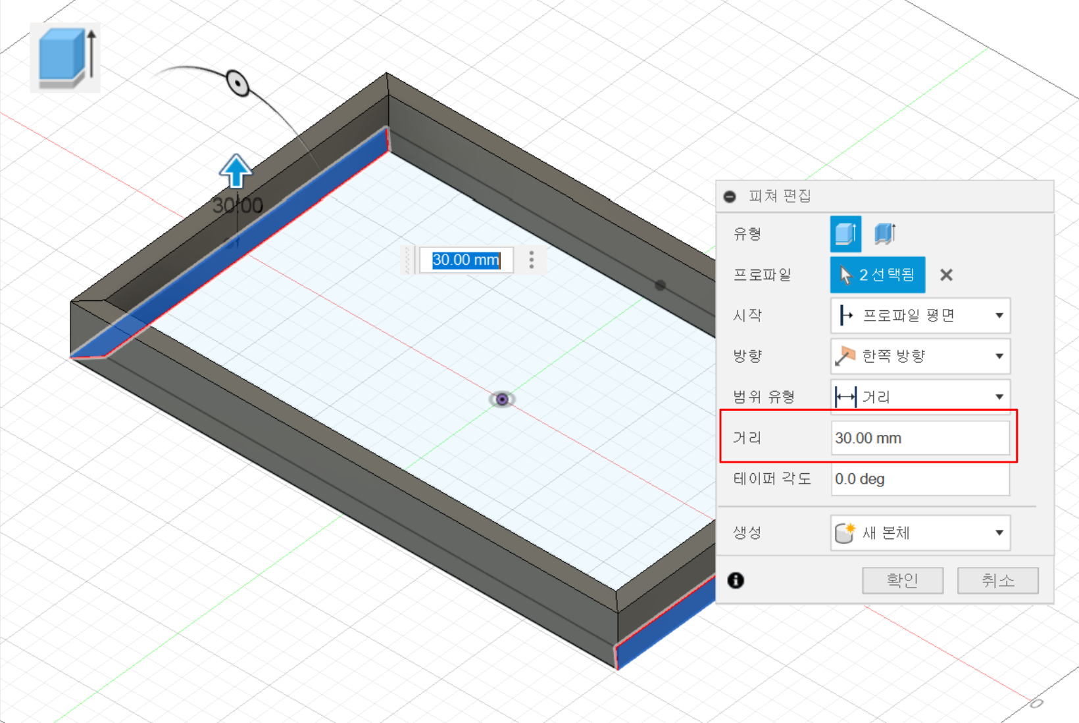Screen dimensions: 1079x723
Task: Click the floating 30.00 mm canvas input
Action: coord(466,260)
